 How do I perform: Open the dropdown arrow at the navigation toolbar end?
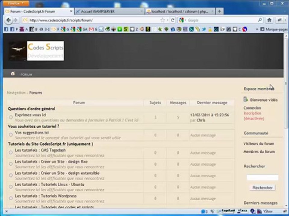click(285, 20)
